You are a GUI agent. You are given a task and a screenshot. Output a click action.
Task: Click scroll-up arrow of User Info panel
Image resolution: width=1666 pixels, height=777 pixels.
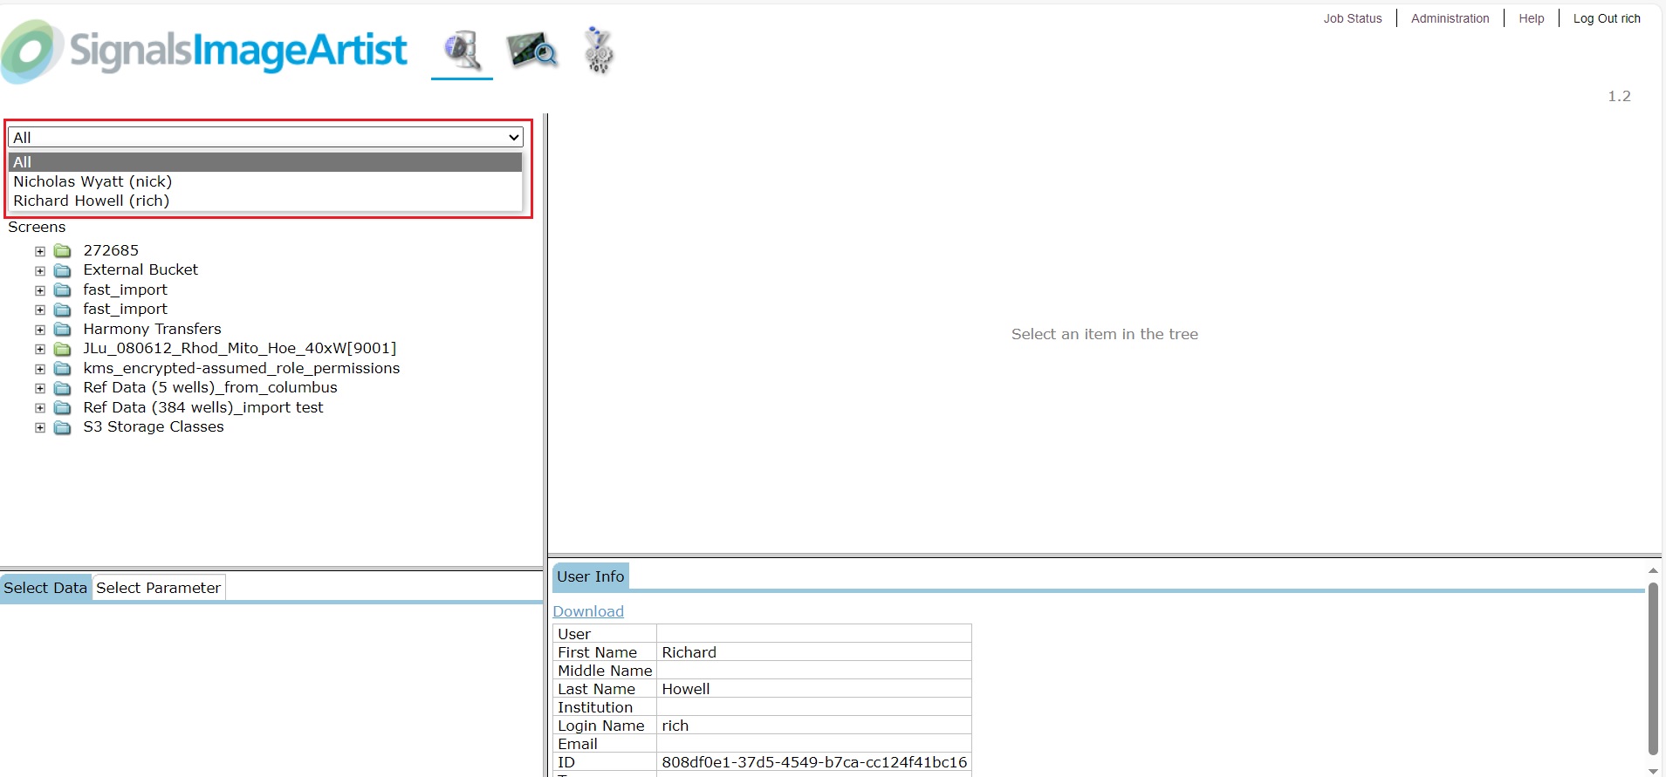(1653, 570)
